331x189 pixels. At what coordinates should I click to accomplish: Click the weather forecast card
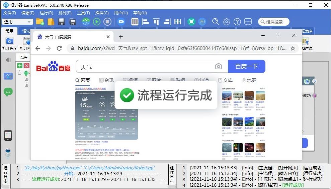click(x=107, y=115)
